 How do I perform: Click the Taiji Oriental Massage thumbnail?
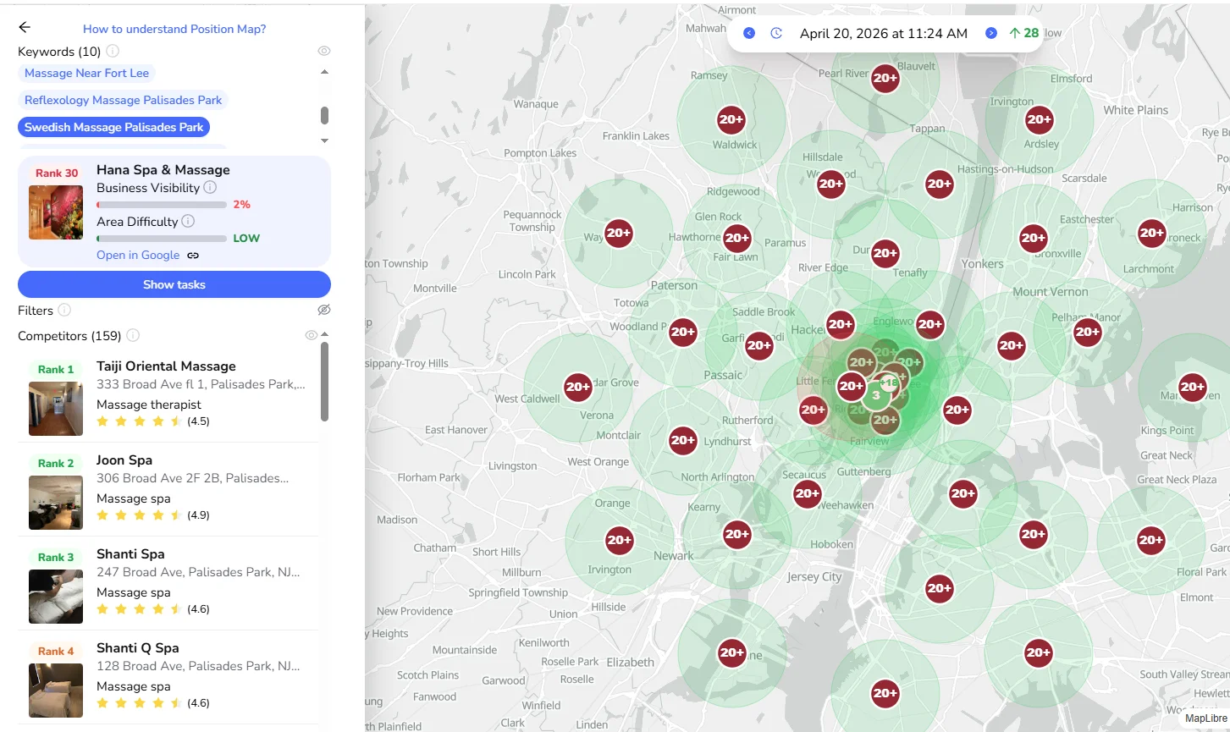point(56,409)
